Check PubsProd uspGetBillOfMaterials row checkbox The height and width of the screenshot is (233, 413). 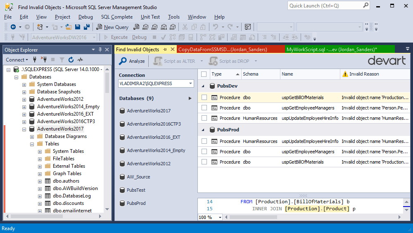coord(204,162)
